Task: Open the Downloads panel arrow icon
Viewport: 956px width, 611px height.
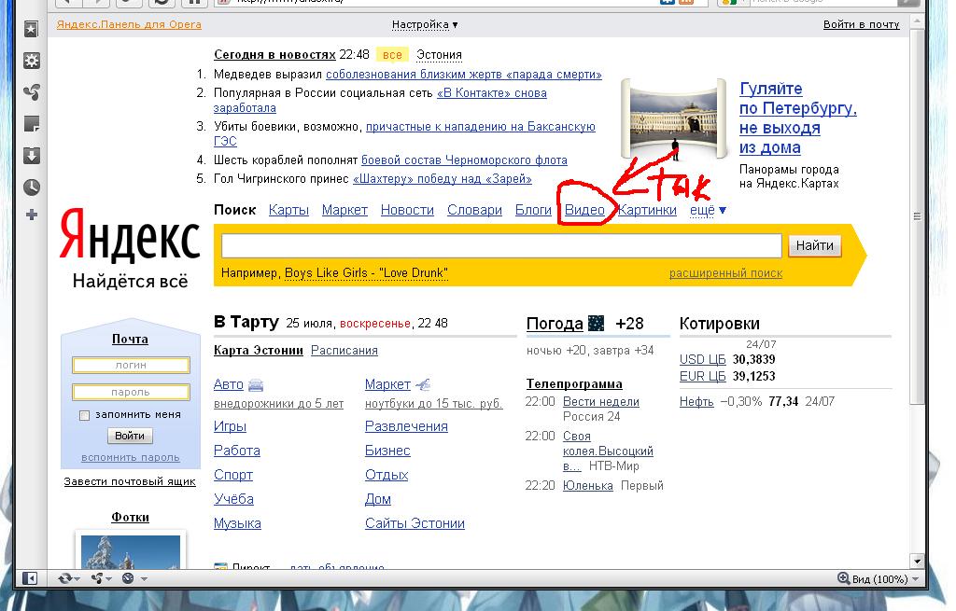Action: tap(31, 156)
